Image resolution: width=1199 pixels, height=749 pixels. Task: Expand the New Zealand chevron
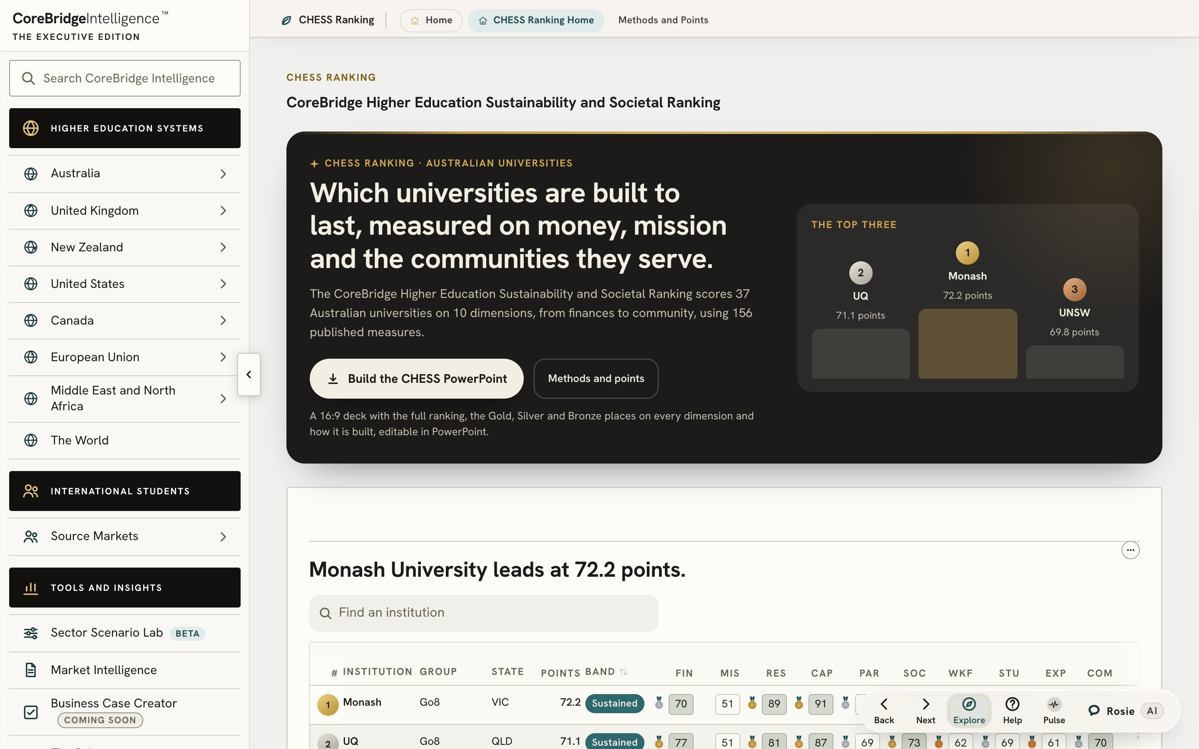[223, 247]
